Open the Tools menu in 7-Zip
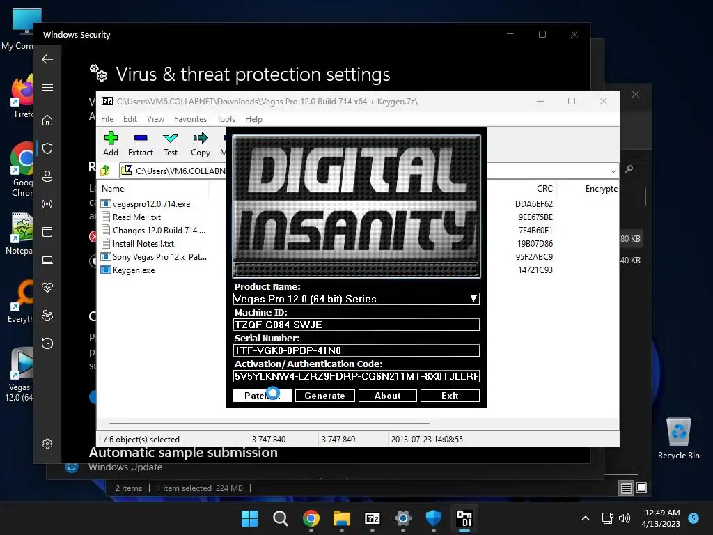The height and width of the screenshot is (535, 713). [226, 118]
